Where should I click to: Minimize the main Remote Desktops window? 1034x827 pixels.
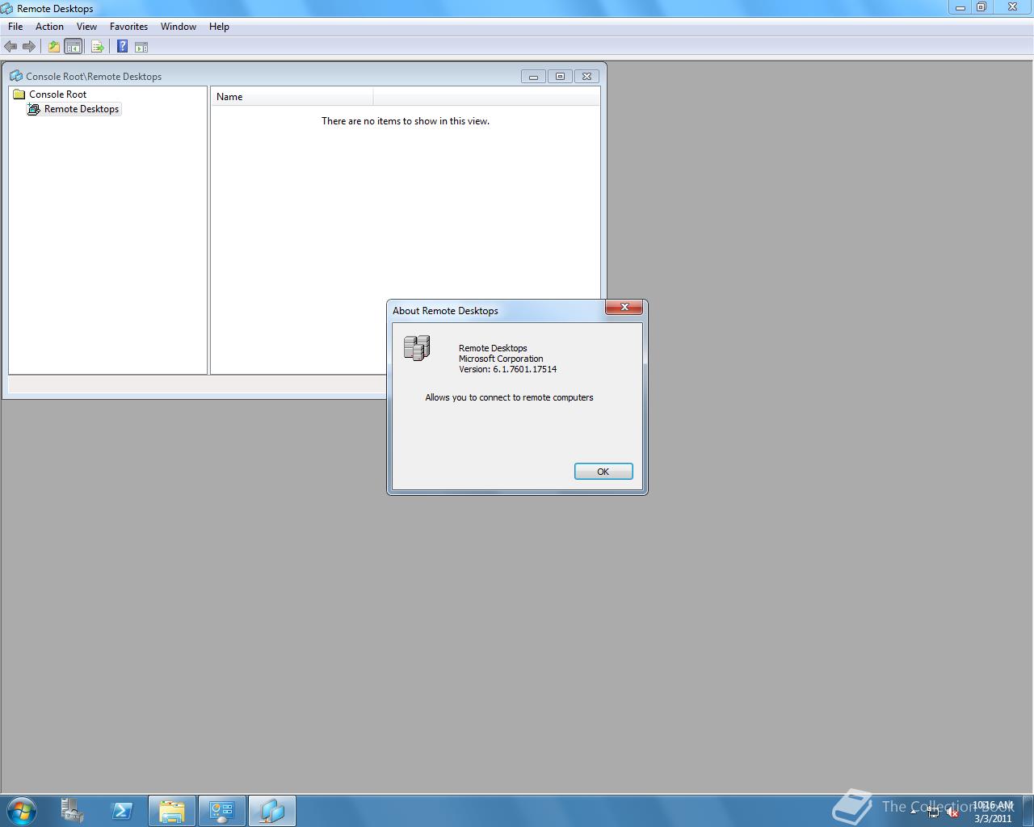click(x=960, y=7)
